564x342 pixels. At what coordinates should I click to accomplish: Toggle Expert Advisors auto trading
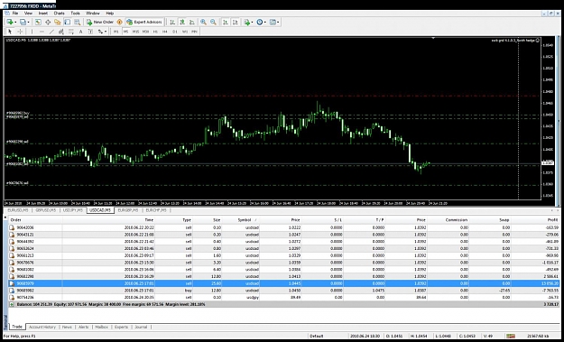(144, 22)
